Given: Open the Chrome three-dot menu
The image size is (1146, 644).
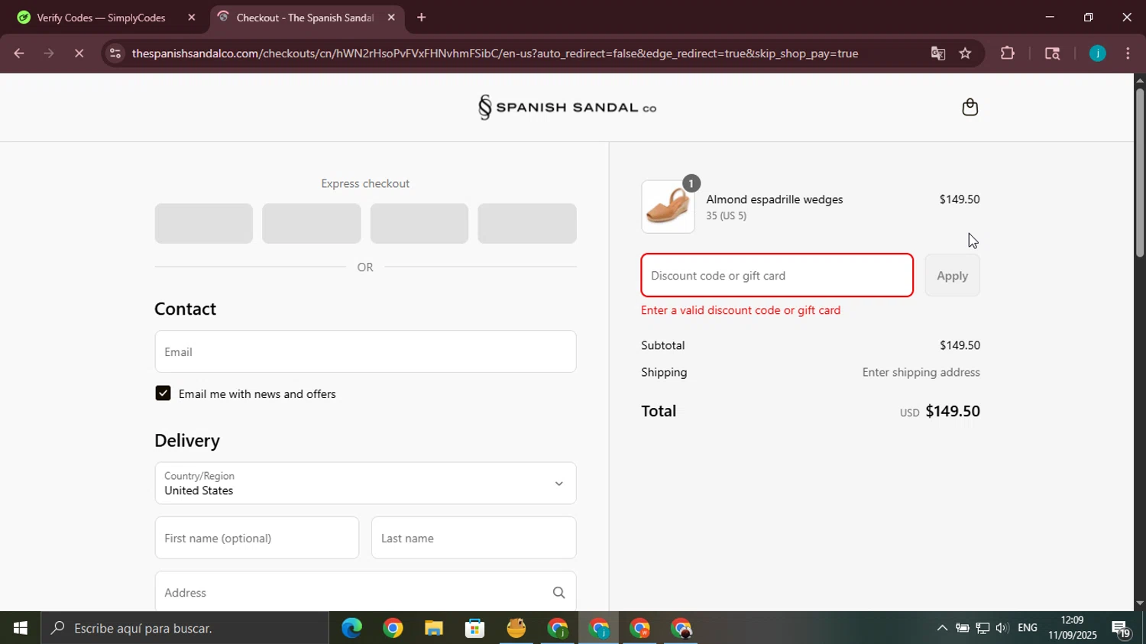Looking at the screenshot, I should click(x=1128, y=53).
